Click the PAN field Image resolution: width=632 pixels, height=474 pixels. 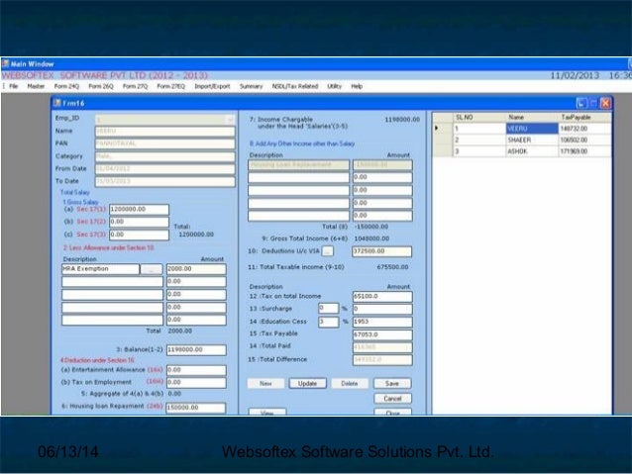point(164,143)
